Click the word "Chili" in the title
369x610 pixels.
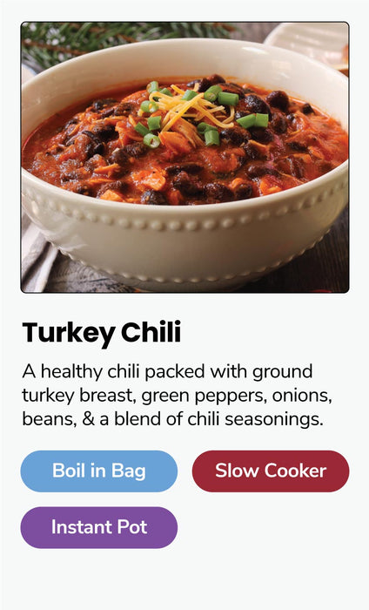click(151, 332)
